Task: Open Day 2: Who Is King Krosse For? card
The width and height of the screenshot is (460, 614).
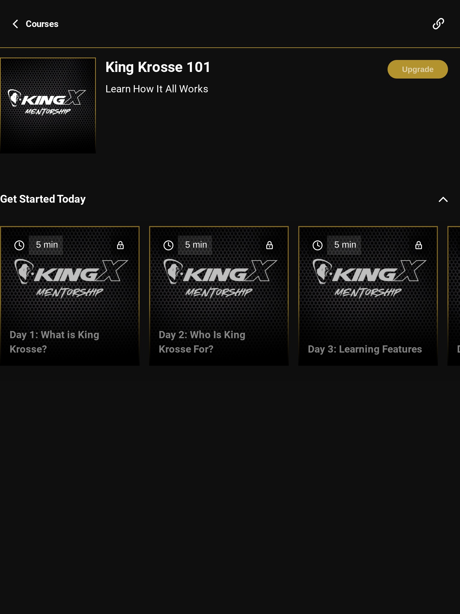Action: 219,296
